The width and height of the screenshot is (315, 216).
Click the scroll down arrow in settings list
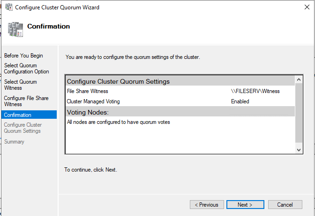point(300,150)
